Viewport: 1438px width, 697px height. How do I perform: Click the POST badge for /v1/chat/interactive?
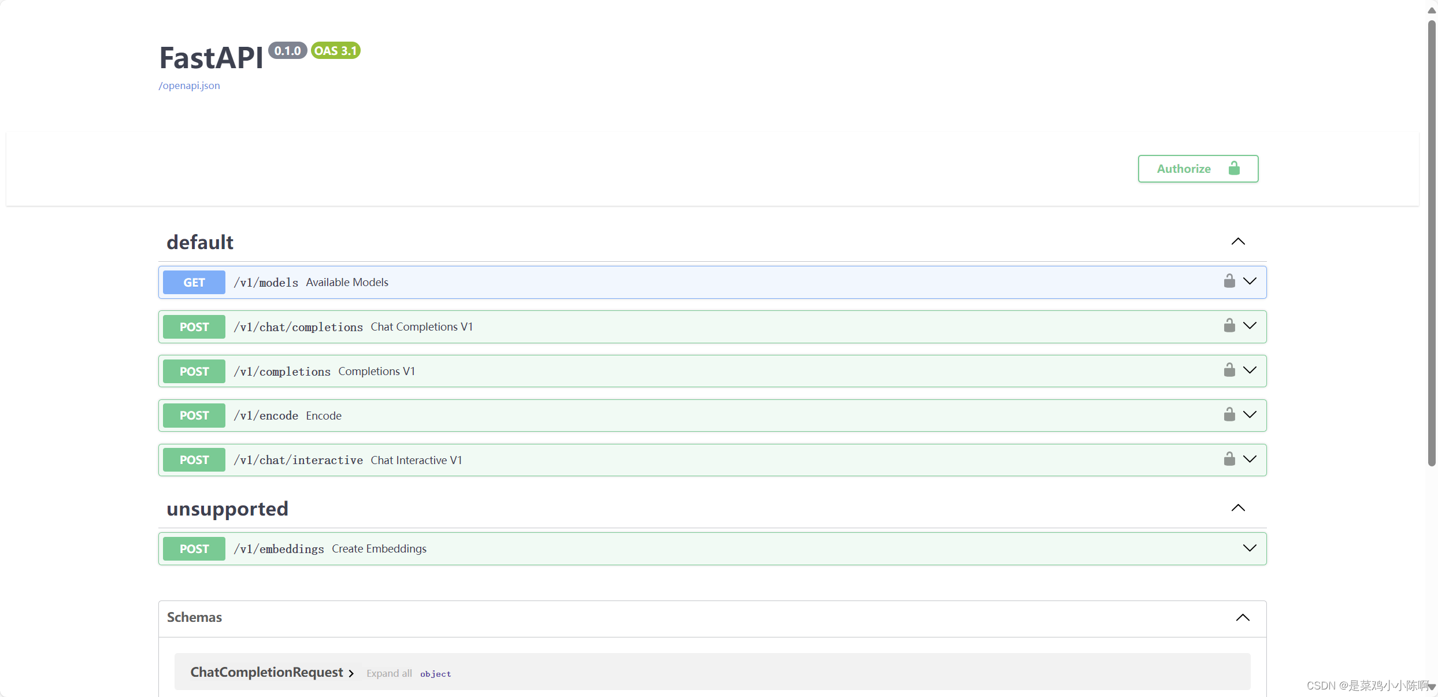coord(194,460)
